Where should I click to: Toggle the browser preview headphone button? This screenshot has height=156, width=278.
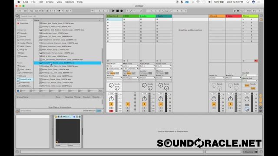click(x=18, y=91)
